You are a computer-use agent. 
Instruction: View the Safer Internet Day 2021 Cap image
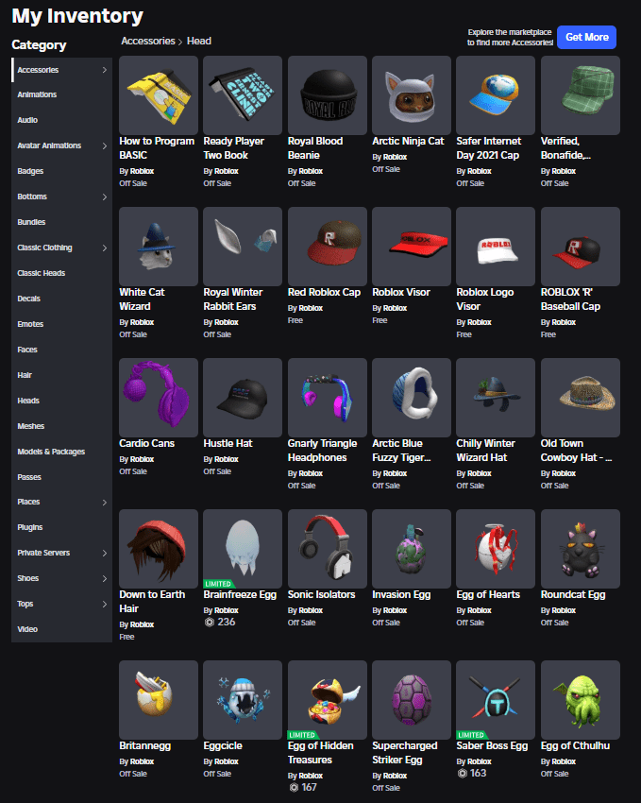point(496,95)
